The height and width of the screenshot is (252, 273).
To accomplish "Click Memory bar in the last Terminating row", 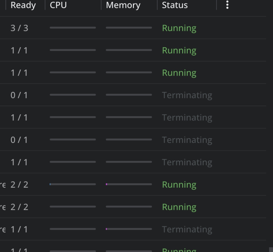I will (129, 229).
